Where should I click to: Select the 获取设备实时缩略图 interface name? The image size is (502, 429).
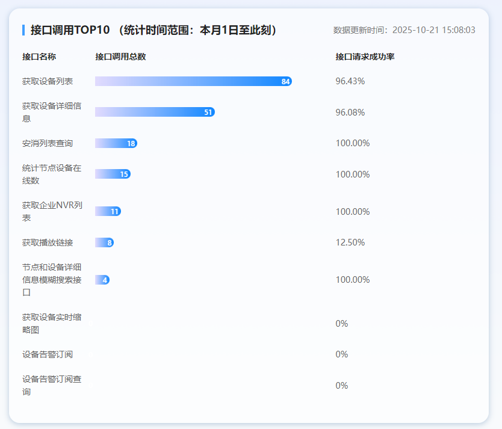[x=52, y=324]
